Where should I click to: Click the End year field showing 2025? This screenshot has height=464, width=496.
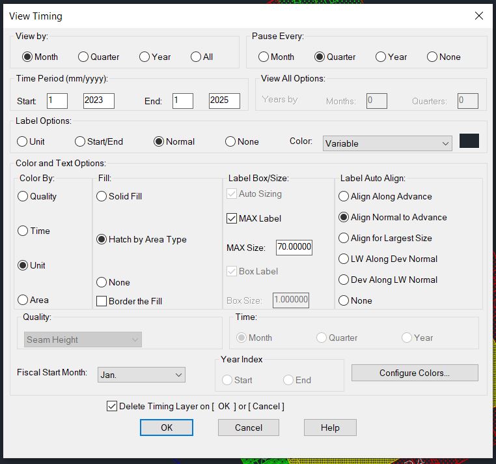point(225,101)
